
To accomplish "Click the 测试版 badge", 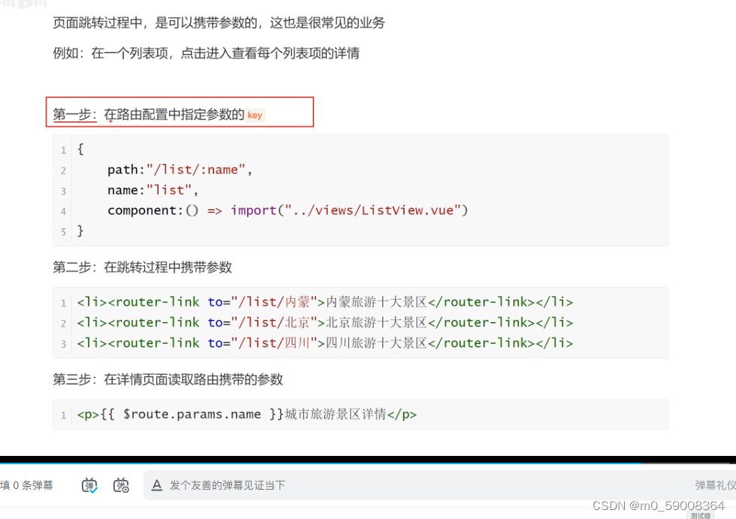I will point(699,516).
